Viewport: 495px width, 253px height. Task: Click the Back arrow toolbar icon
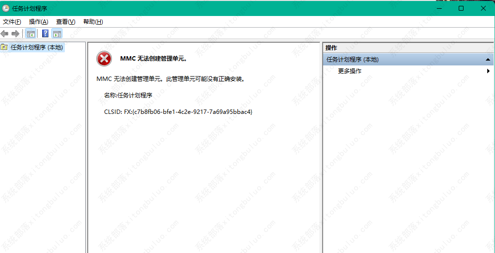click(4, 33)
